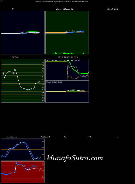Click the 'Price, MA' chart title
135x184 pixels.
pos(65,9)
